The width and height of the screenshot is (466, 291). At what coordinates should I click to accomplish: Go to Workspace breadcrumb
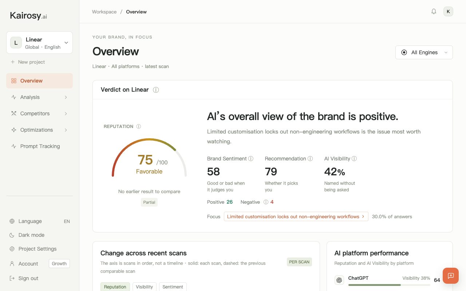[x=104, y=12]
